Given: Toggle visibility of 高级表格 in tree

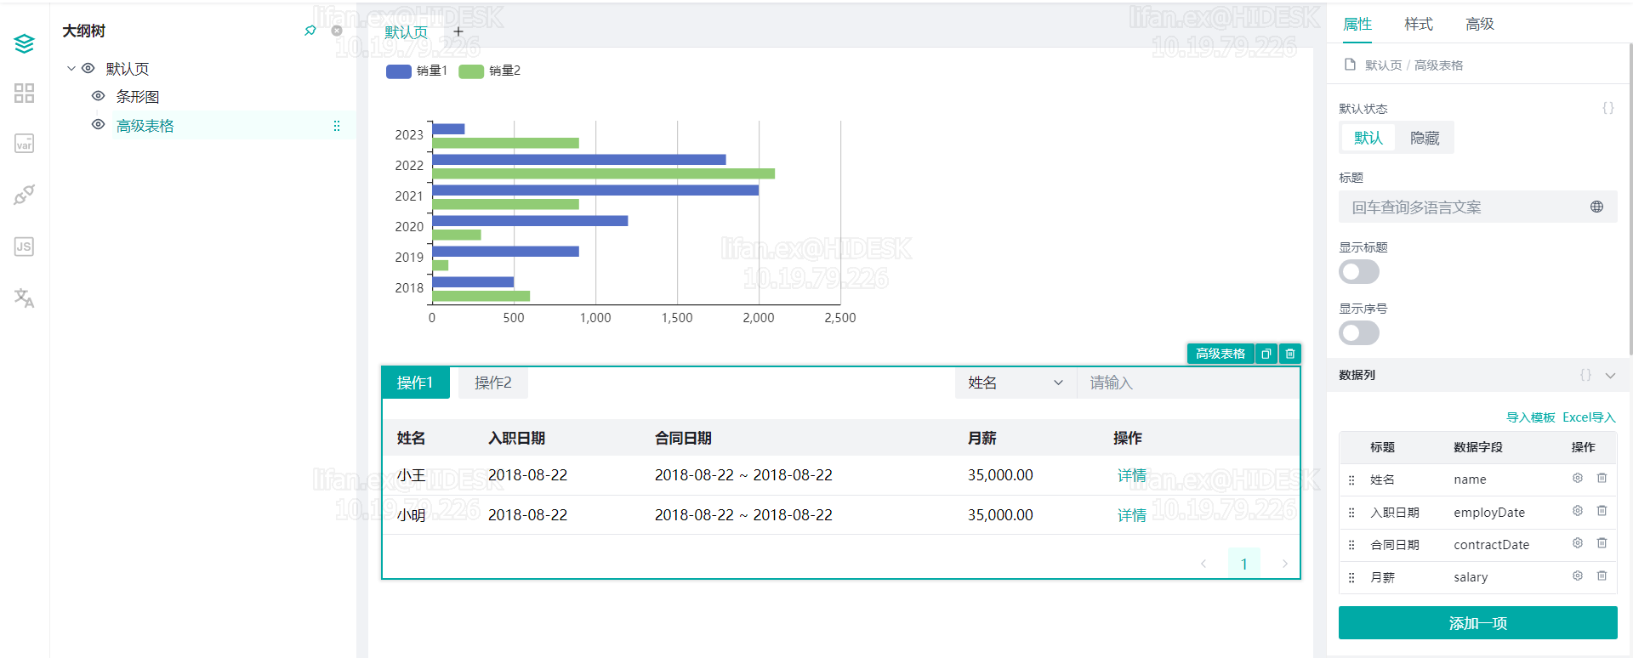Looking at the screenshot, I should coord(99,125).
